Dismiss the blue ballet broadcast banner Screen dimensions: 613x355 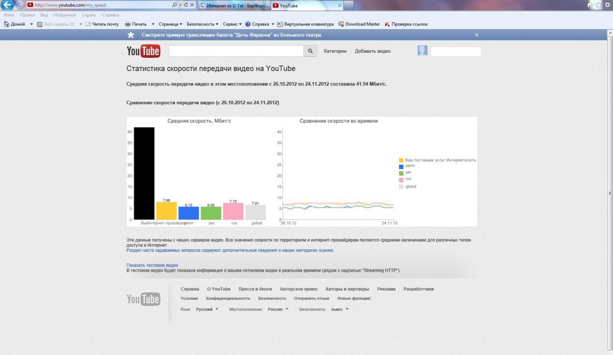tap(477, 35)
